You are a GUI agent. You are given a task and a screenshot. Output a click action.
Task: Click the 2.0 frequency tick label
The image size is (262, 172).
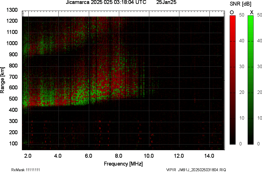[28, 156]
